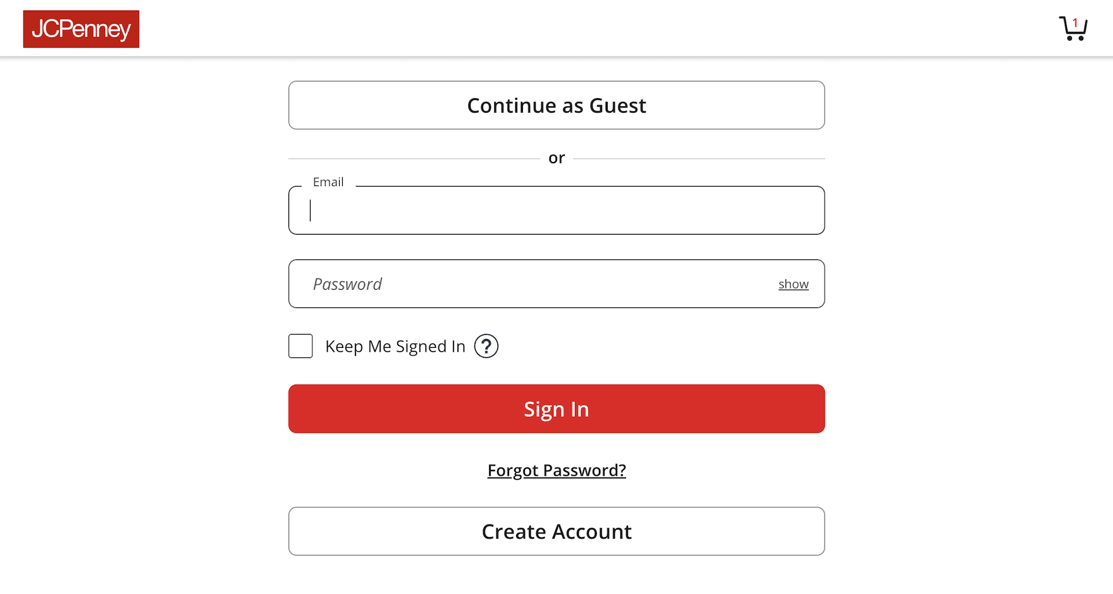This screenshot has height=594, width=1113.
Task: Click the question mark beside Keep Me Signed In
Action: click(x=486, y=346)
